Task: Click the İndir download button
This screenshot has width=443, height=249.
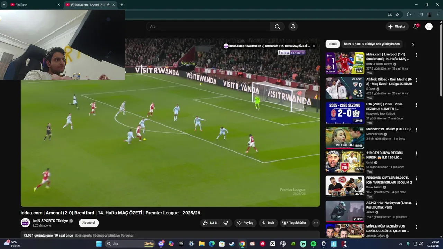Action: pos(268,223)
